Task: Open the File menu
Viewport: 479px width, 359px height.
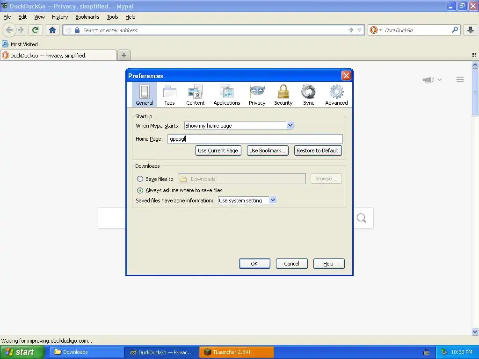Action: tap(7, 17)
